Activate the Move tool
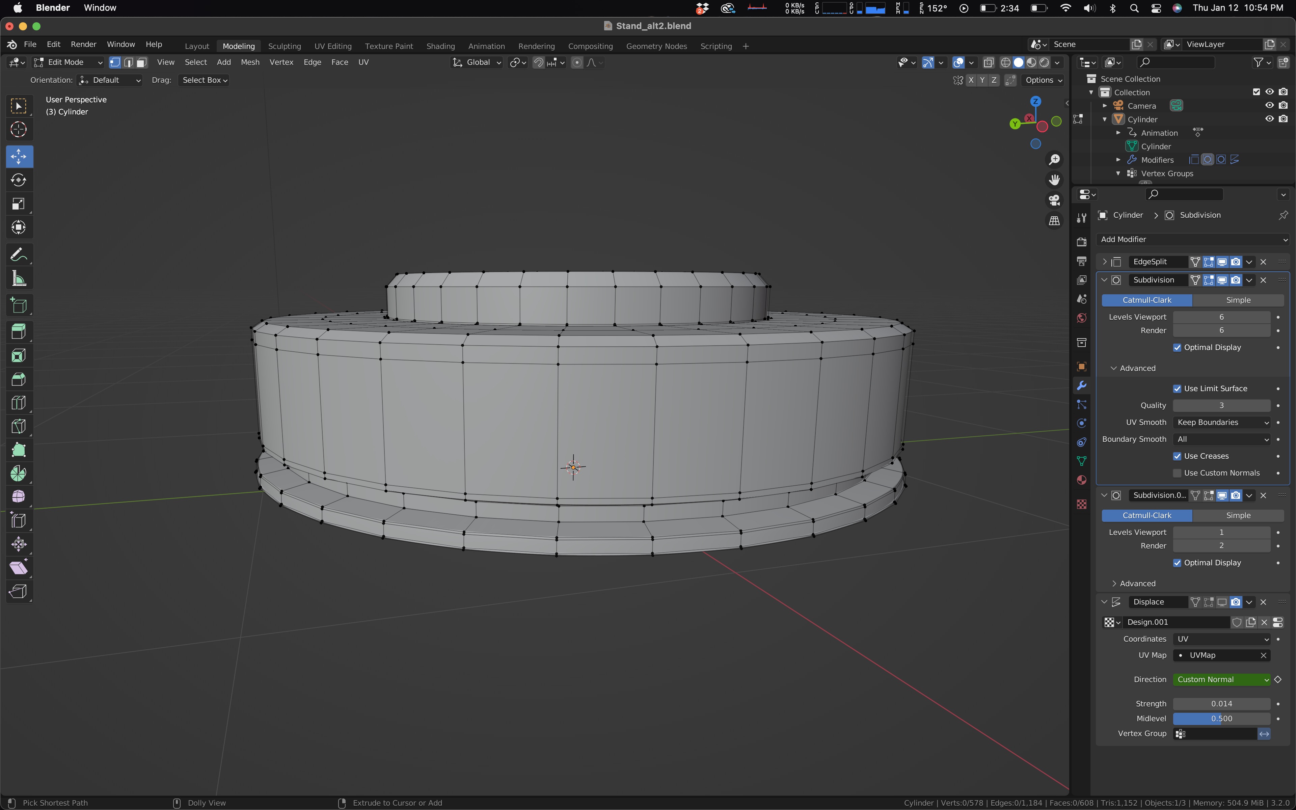Image resolution: width=1296 pixels, height=810 pixels. 19,156
